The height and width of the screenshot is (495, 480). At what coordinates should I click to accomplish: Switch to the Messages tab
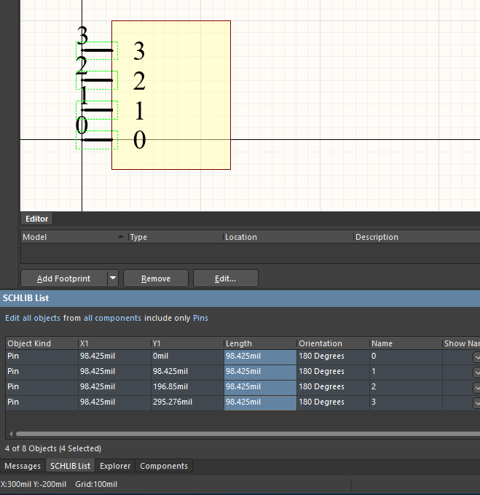pos(23,466)
